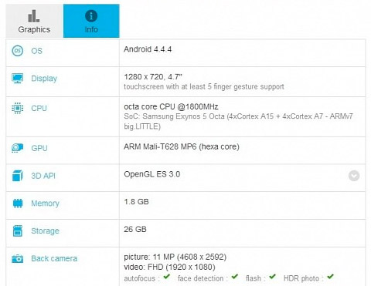Image resolution: width=371 pixels, height=286 pixels.
Task: Click the flash green checkmark
Action: [272, 277]
